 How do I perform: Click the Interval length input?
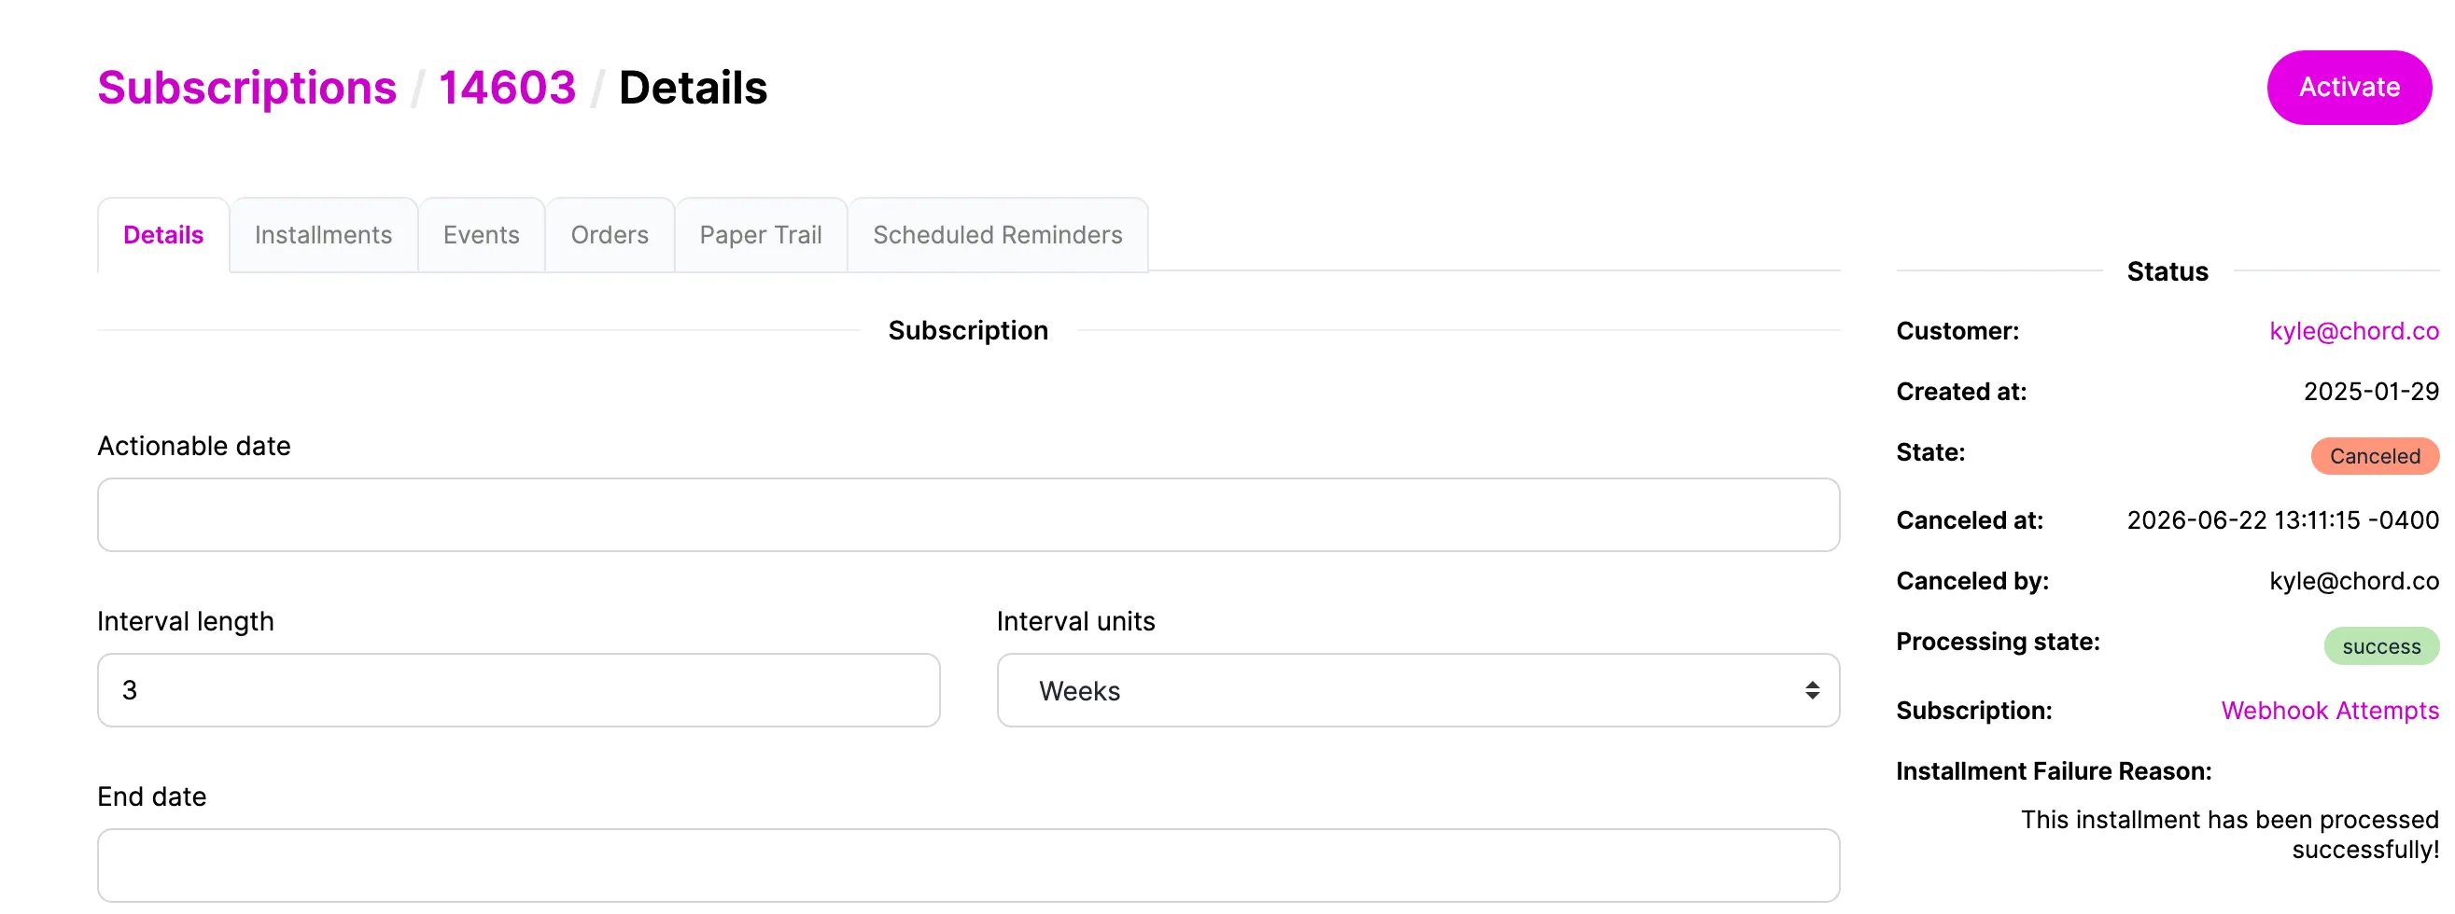[518, 690]
